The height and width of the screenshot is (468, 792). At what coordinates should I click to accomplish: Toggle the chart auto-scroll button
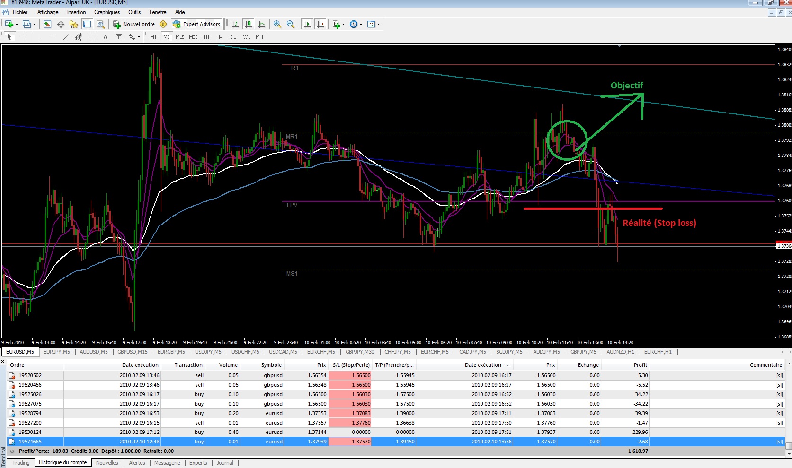tap(307, 24)
